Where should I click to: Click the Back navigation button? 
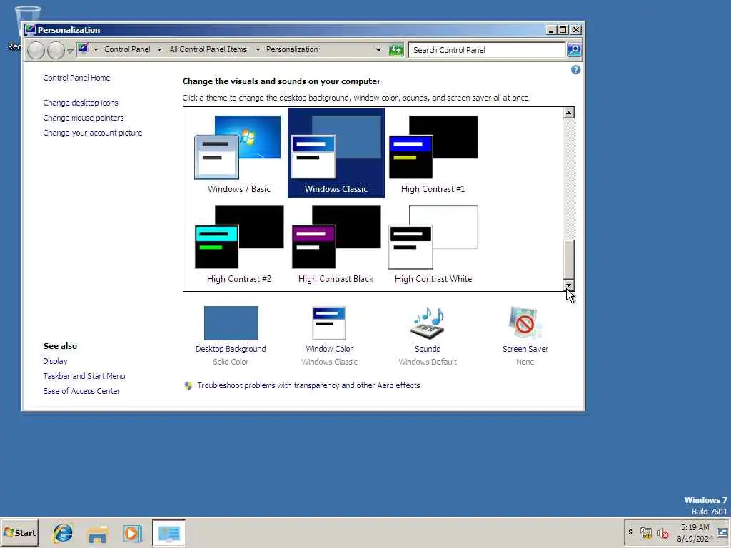point(36,50)
